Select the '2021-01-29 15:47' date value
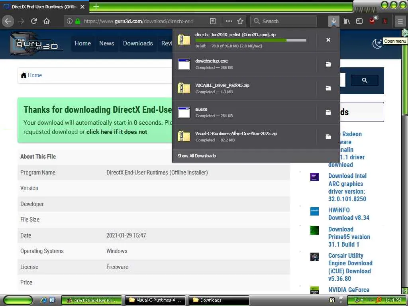The width and height of the screenshot is (408, 306). click(x=126, y=235)
